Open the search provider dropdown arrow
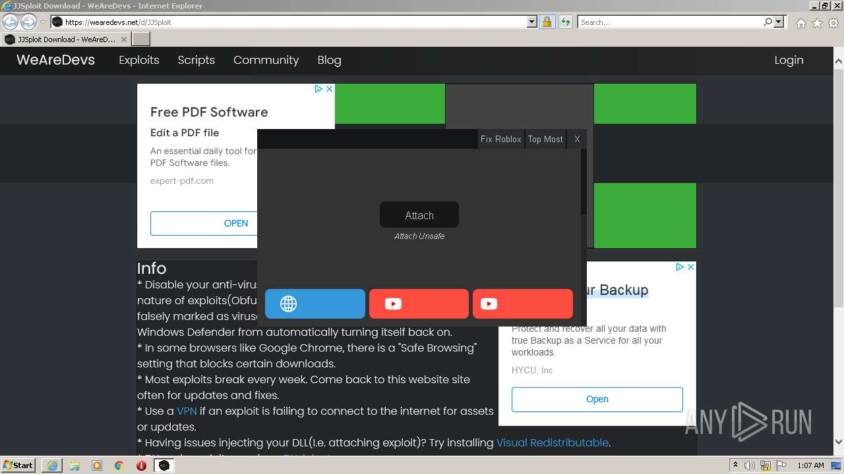 779,22
